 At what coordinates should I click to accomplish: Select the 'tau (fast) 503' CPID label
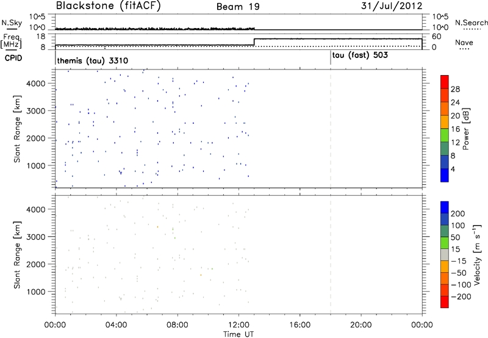click(360, 56)
